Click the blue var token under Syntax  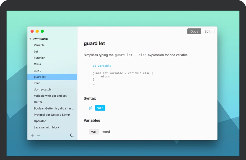(100, 108)
